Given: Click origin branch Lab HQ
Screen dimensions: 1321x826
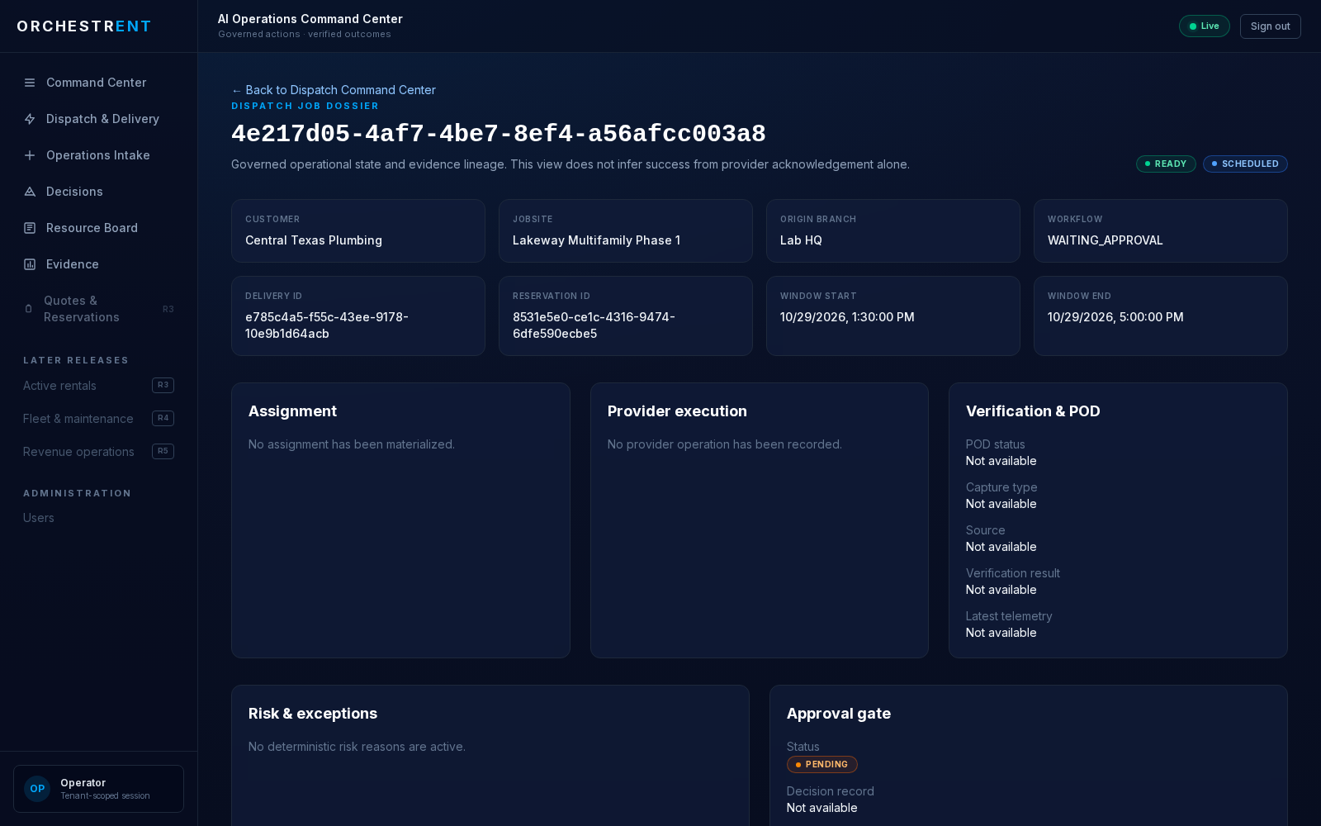Looking at the screenshot, I should pyautogui.click(x=801, y=240).
